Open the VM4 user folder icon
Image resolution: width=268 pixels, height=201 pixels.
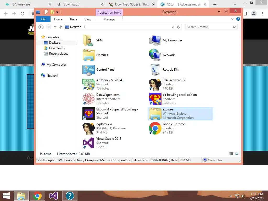coord(88,40)
